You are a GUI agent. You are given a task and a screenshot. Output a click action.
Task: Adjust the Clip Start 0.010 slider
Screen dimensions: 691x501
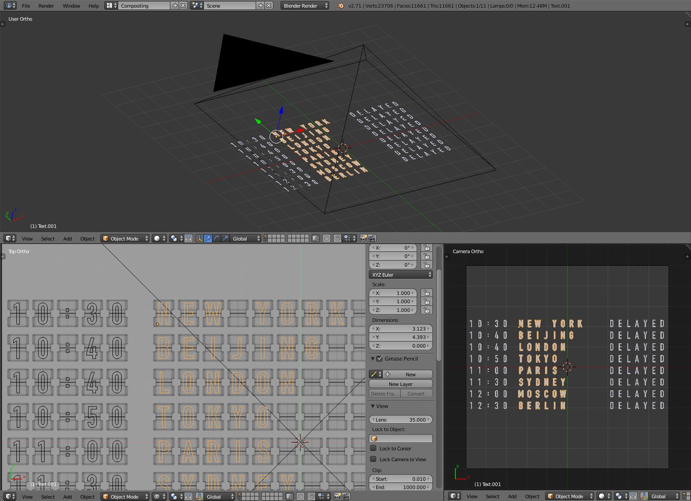coord(401,479)
